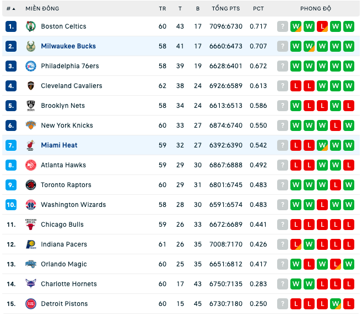Click the Boston Celtics team logo
This screenshot has height=317, width=362.
[x=30, y=26]
